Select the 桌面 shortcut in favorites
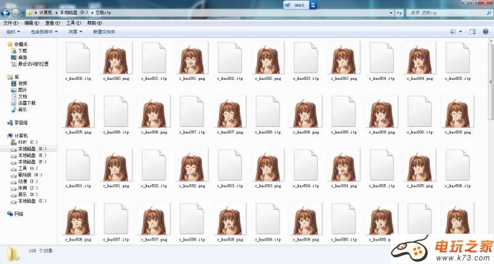This screenshot has width=494, height=264. (x=22, y=57)
